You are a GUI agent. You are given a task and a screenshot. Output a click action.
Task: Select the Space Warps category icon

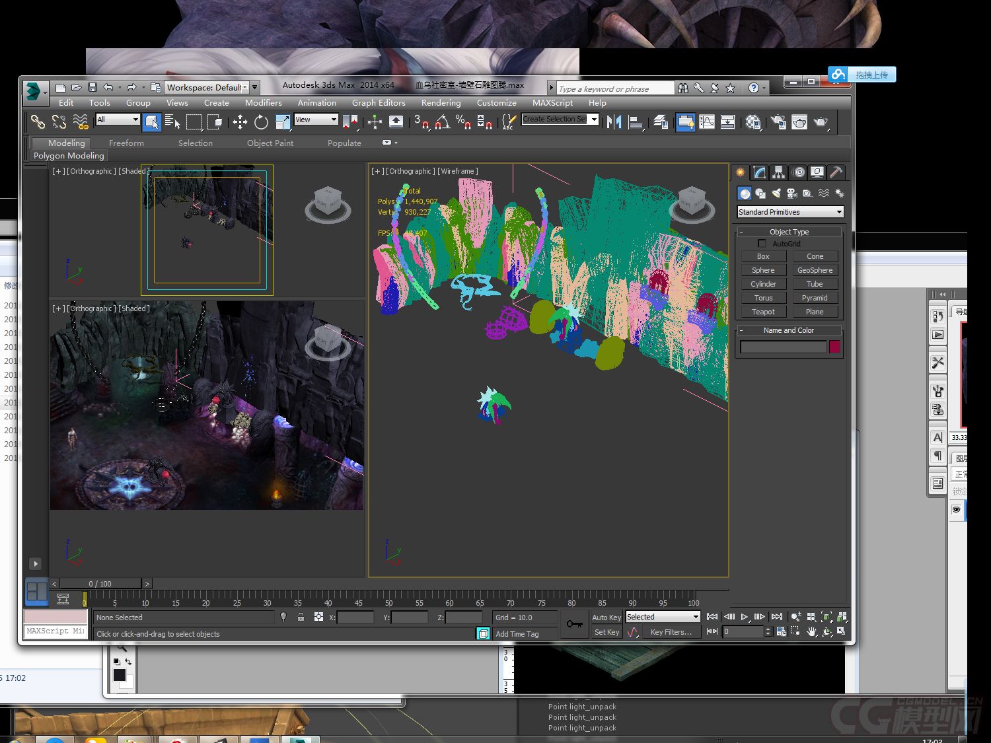(x=823, y=194)
